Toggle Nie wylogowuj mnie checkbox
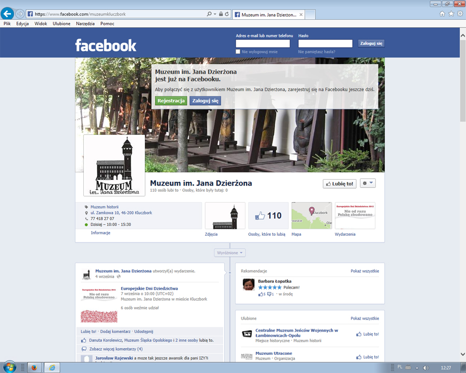466x373 pixels. [x=238, y=52]
